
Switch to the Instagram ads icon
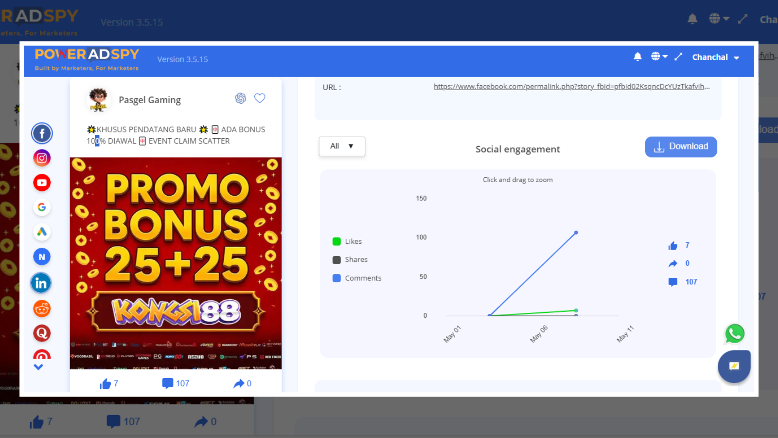click(42, 158)
